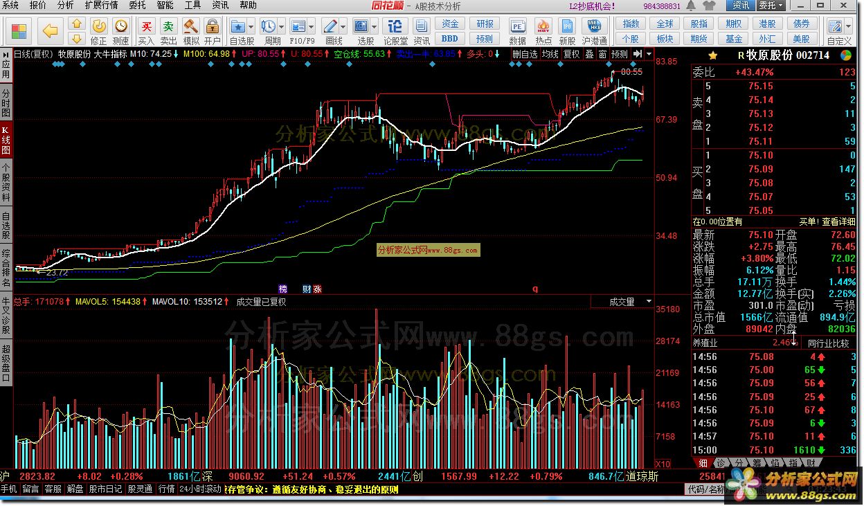The width and height of the screenshot is (864, 506).
Task: Click the gold star favorite icon
Action: 712,55
